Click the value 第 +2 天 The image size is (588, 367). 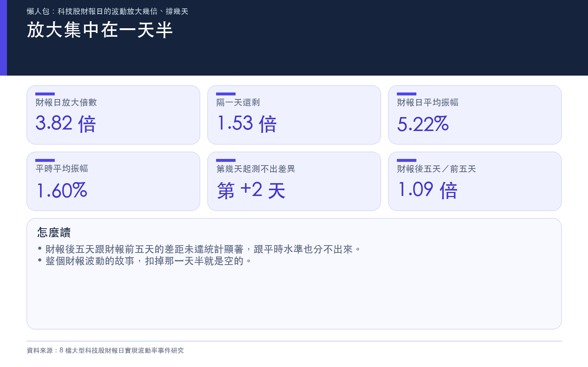point(251,190)
